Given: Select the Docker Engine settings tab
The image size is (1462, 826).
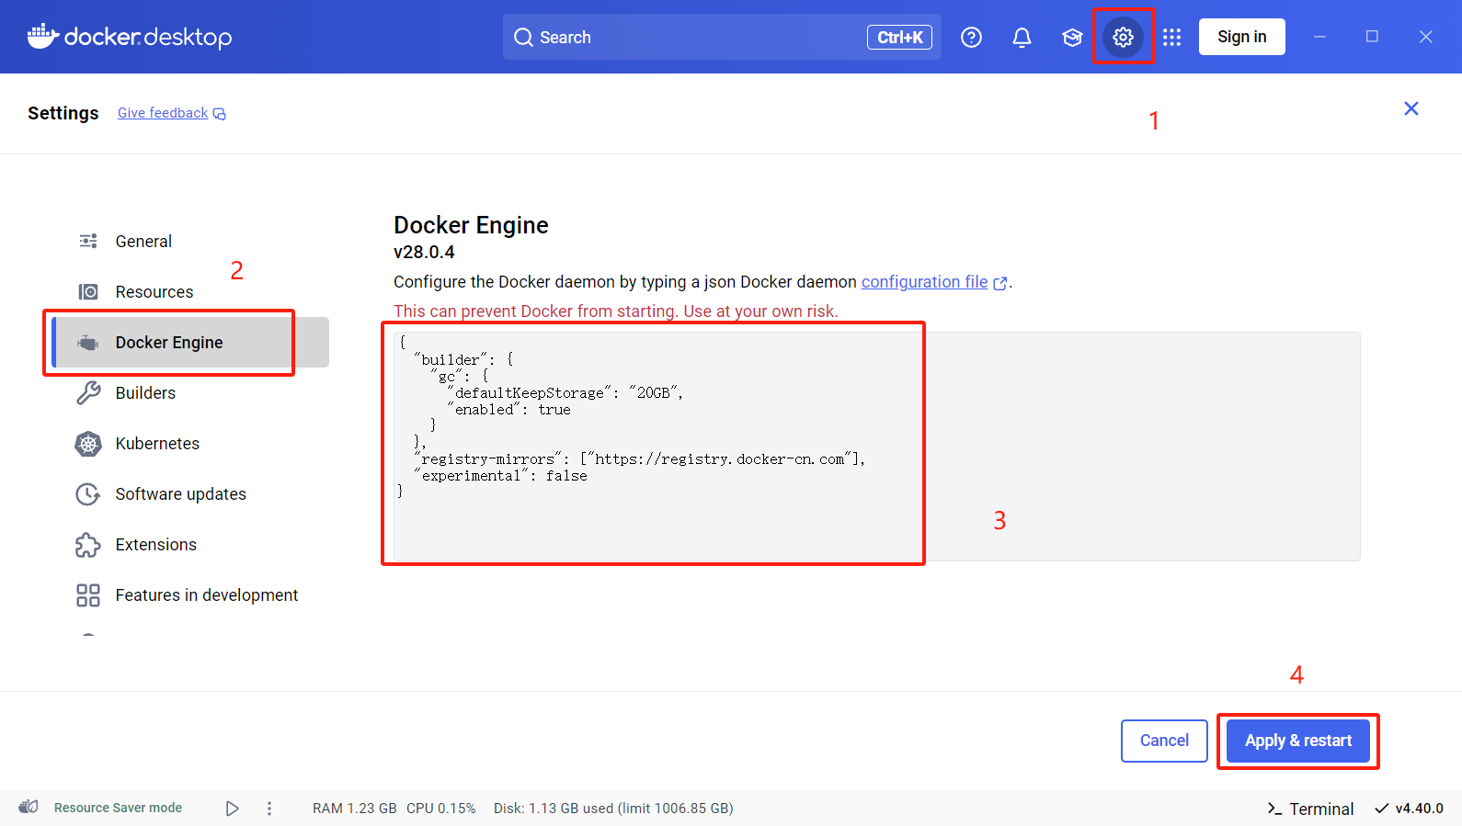Looking at the screenshot, I should (x=190, y=342).
